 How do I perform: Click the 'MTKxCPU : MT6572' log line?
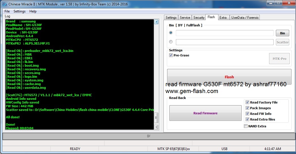(22, 40)
